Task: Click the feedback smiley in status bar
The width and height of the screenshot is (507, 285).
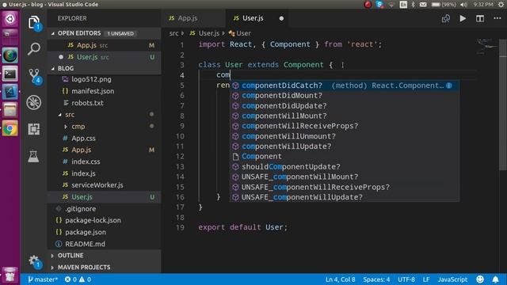Action: pos(480,279)
